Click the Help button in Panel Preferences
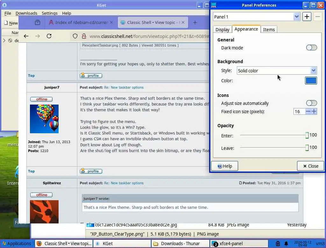This screenshot has width=326, height=248. (x=224, y=166)
